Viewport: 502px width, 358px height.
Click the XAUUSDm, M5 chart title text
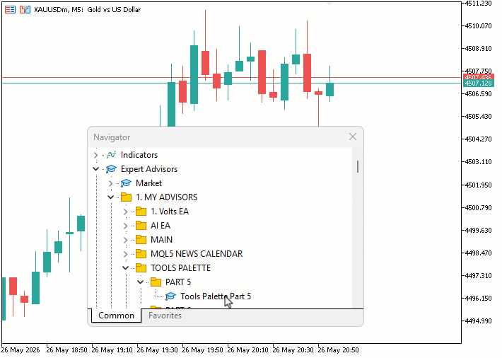(x=88, y=10)
